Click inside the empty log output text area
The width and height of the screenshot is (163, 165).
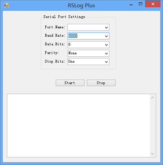(79, 126)
